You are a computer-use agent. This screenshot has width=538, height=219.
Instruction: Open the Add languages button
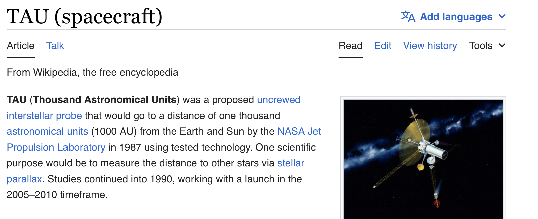[453, 16]
